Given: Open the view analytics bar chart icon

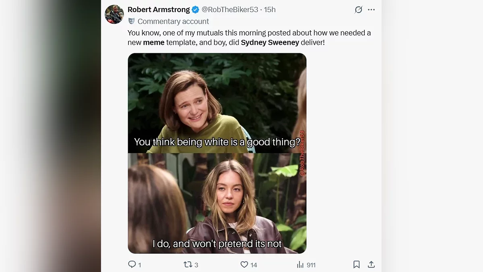Looking at the screenshot, I should click(300, 264).
